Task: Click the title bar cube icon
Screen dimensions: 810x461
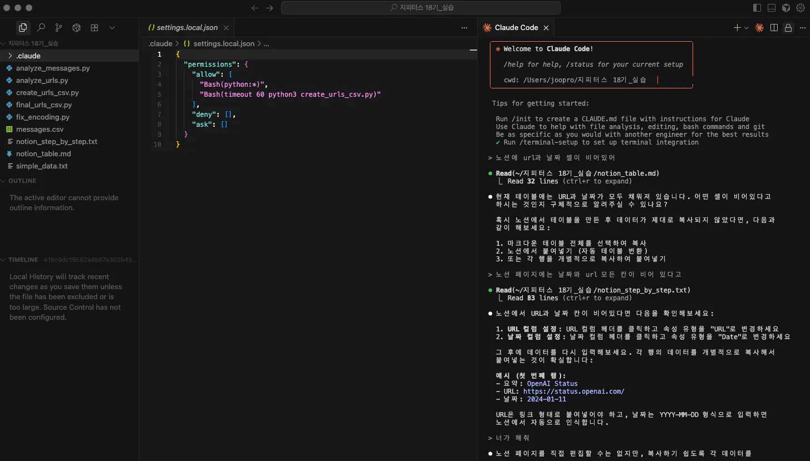Action: [786, 8]
